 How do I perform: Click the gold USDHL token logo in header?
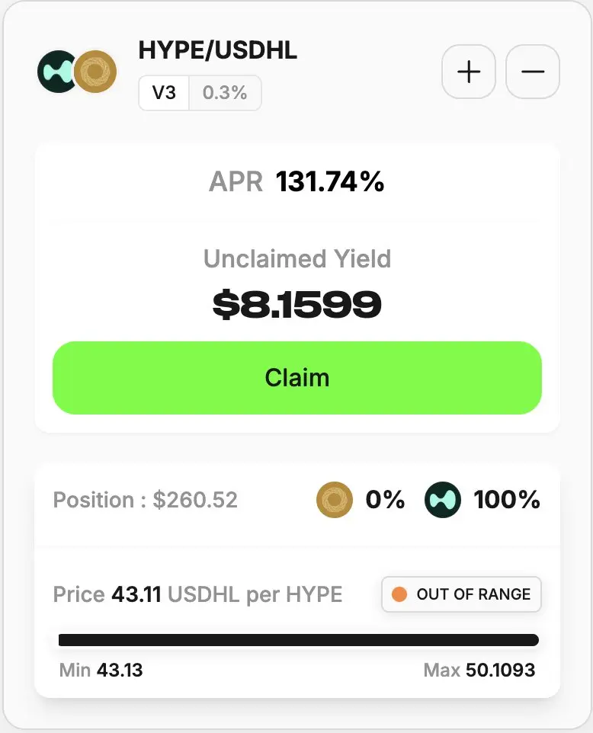[95, 72]
